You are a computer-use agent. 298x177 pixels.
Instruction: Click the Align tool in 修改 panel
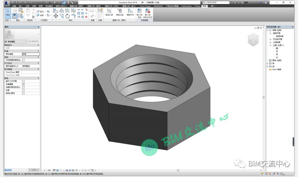point(56,10)
